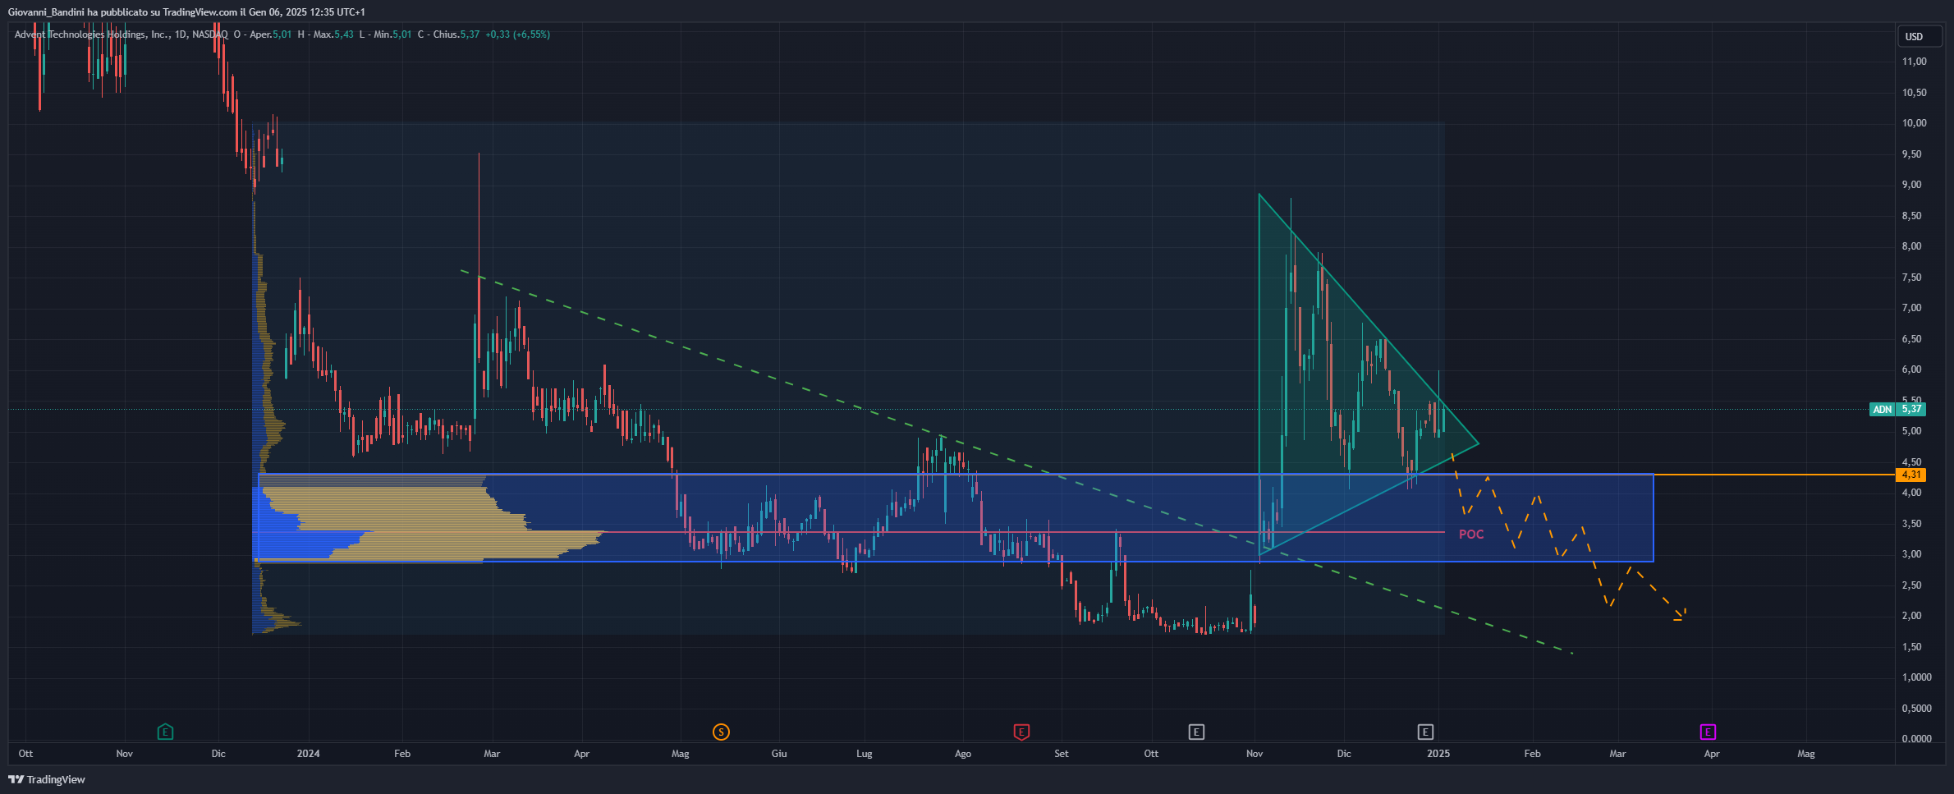Image resolution: width=1954 pixels, height=794 pixels.
Task: Click the Giu month label
Action: pyautogui.click(x=779, y=754)
